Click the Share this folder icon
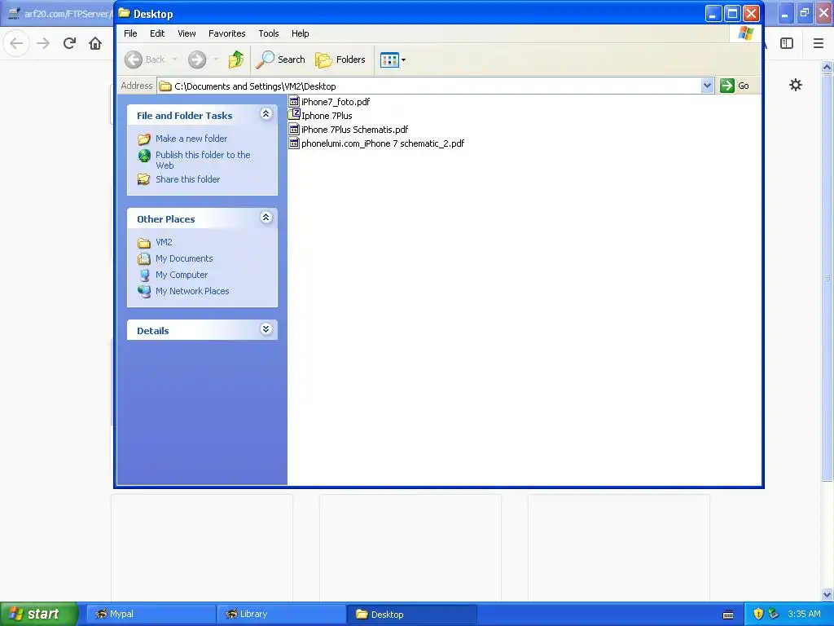 click(x=144, y=179)
